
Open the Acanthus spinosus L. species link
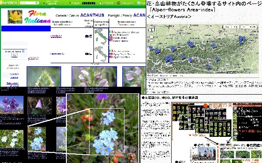tap(57, 54)
